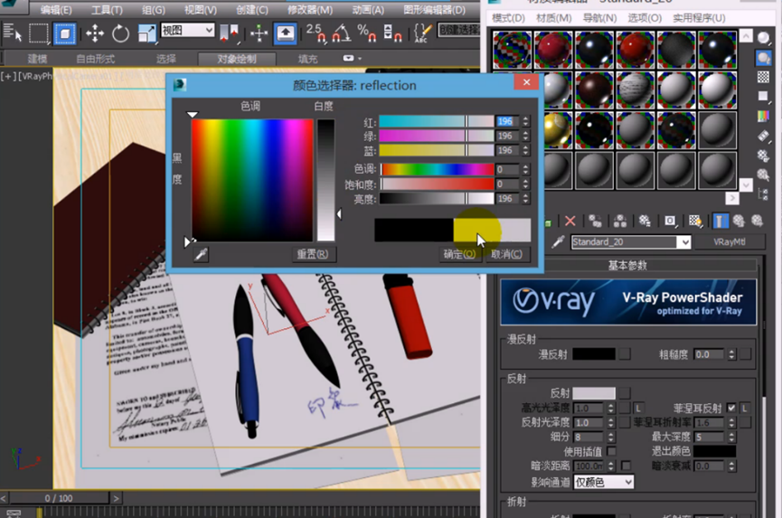Click the Use Pivot Point Center icon
The image size is (782, 518).
coord(229,33)
